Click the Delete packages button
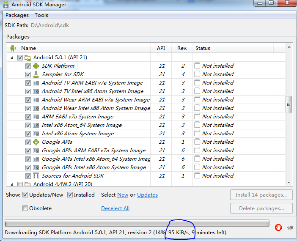The height and width of the screenshot is (241, 297). [x=261, y=208]
